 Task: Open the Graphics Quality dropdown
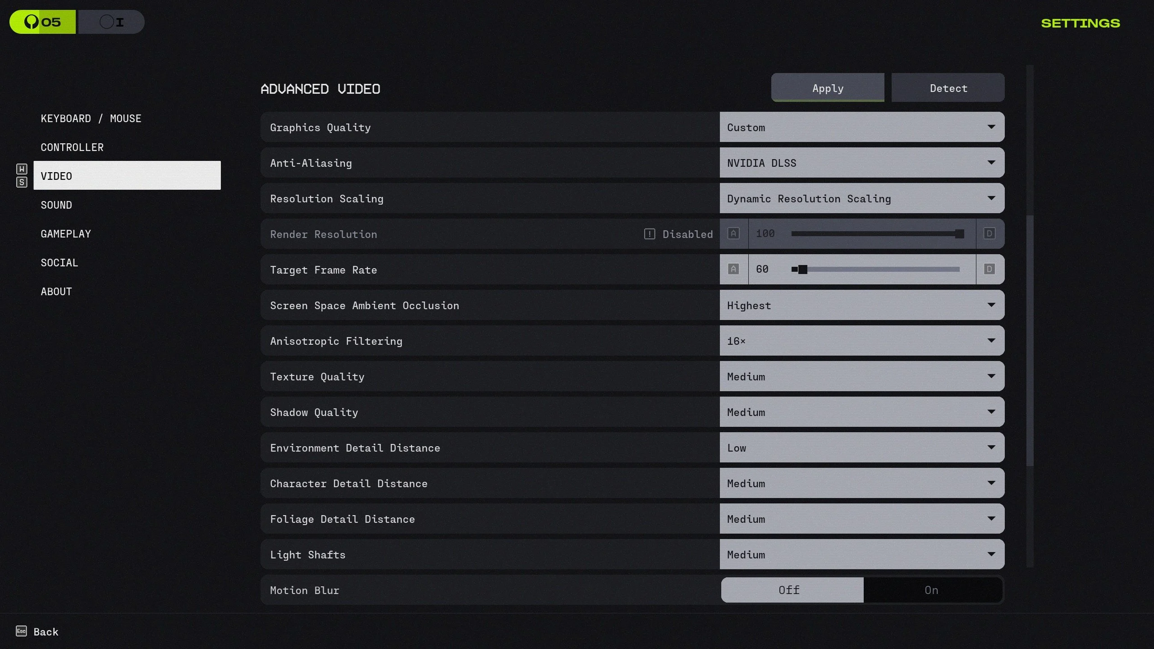coord(861,128)
